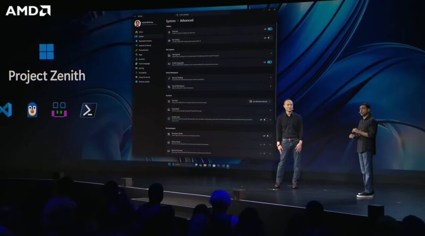The width and height of the screenshot is (425, 236).
Task: Turn off the End task toggle
Action: click(x=270, y=29)
